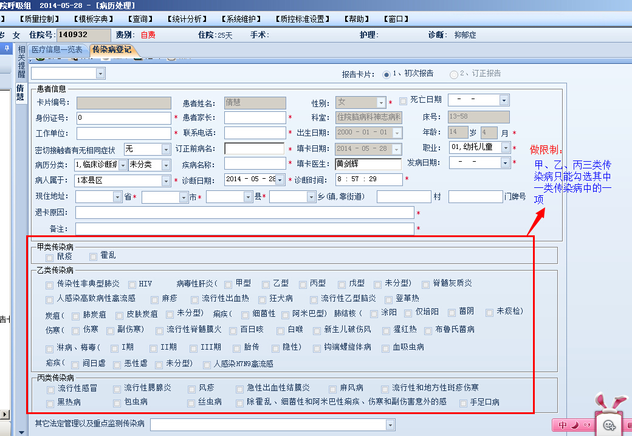632x436 pixels.
Task: Open the 病人属于 dropdown showing 本县区
Action: click(166, 181)
